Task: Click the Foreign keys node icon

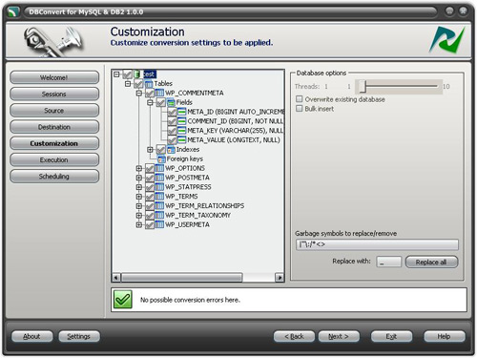Action: click(x=161, y=159)
